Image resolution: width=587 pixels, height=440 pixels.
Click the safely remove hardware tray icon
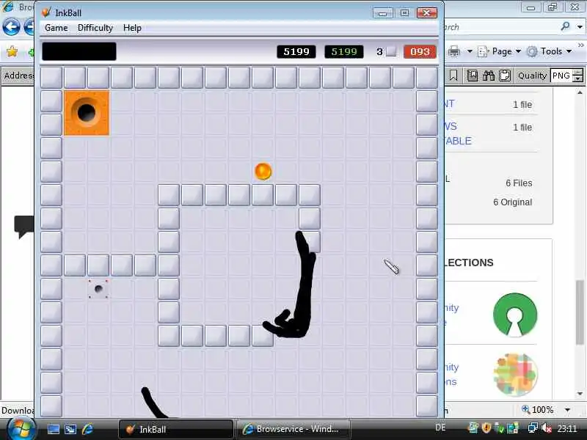pos(499,428)
